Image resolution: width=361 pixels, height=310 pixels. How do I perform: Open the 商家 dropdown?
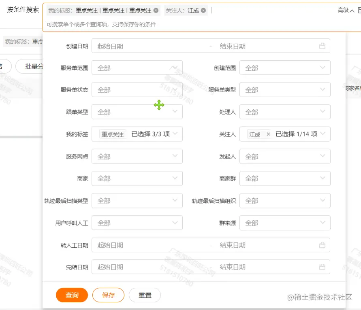[x=137, y=178]
